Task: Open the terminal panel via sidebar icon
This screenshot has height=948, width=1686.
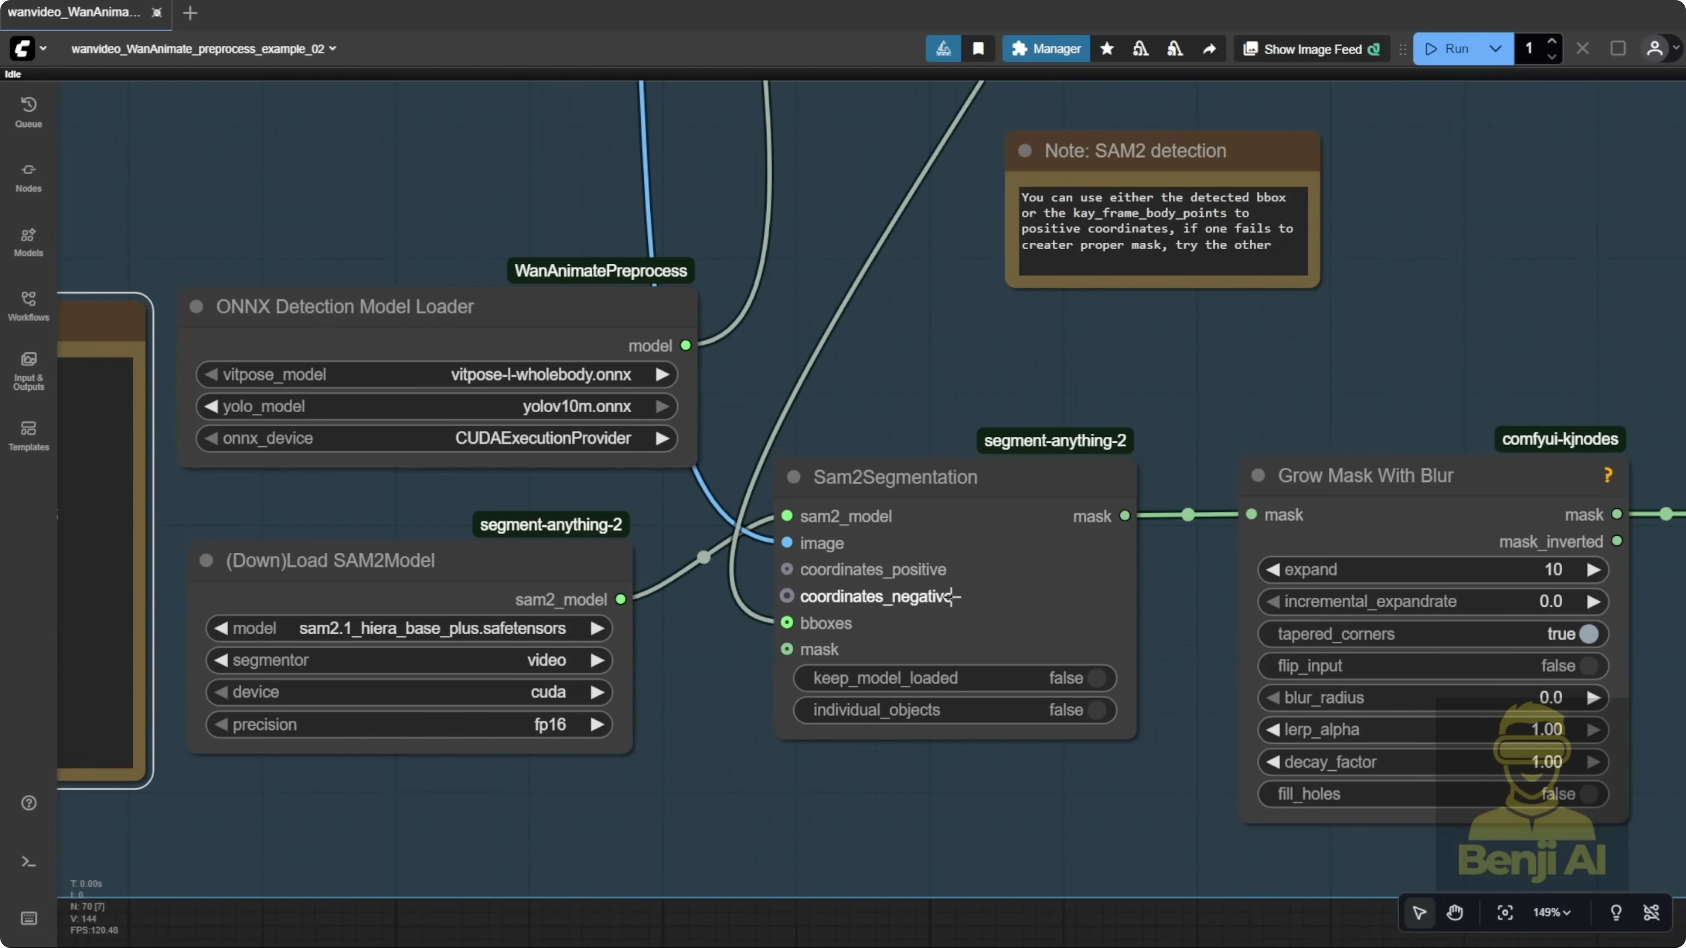Action: pyautogui.click(x=28, y=861)
